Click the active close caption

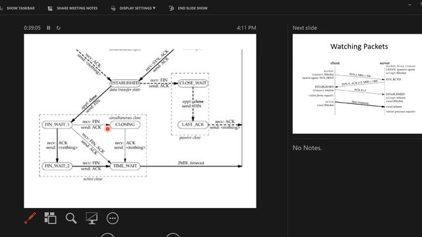click(93, 178)
